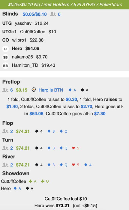Click the position pin icon before Hero is BTN

pos(34,90)
